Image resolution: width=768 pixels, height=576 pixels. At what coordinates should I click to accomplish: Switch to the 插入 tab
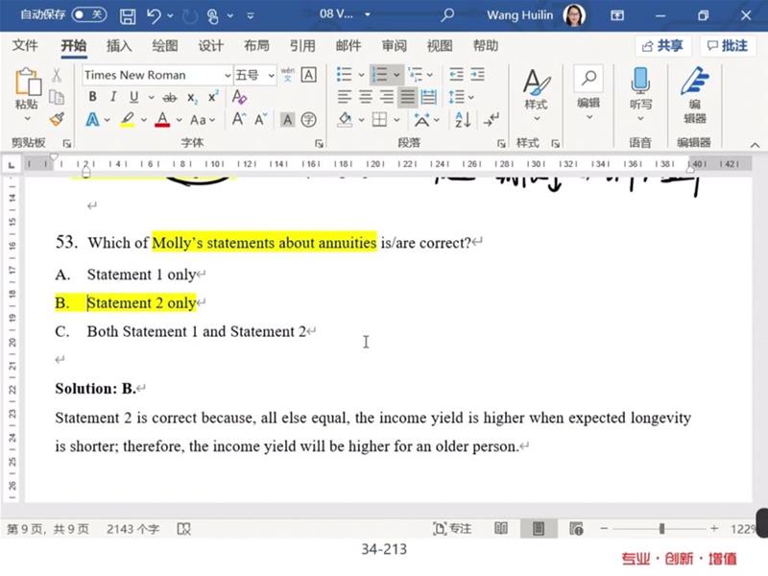pyautogui.click(x=119, y=45)
